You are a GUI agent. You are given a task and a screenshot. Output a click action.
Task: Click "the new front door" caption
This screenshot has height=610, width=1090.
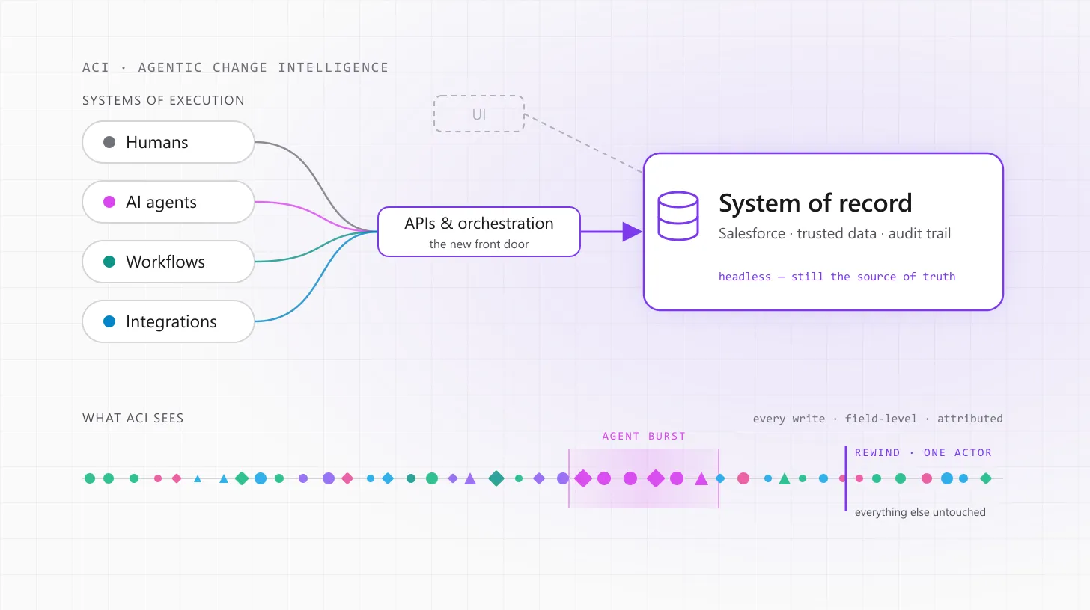(x=479, y=244)
